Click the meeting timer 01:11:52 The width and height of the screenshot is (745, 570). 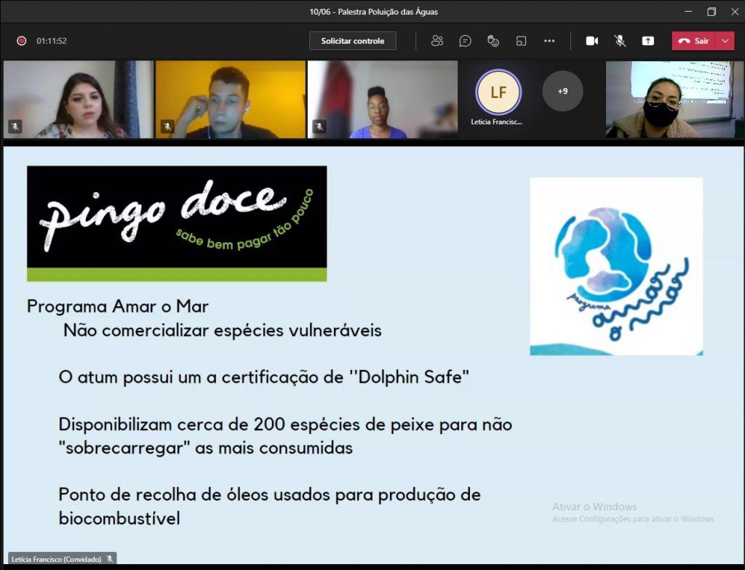[x=52, y=41]
